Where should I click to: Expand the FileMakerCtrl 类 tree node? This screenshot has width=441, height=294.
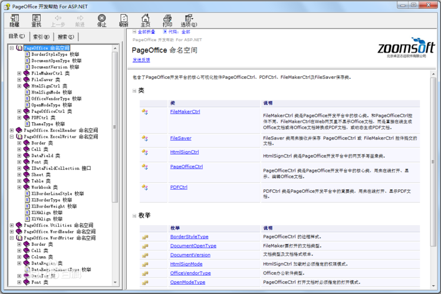tap(19, 73)
